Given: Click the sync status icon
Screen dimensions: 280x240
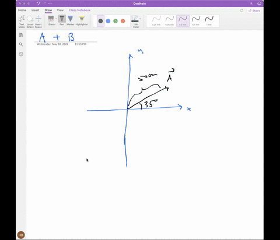Looking at the screenshot, I should (x=242, y=10).
